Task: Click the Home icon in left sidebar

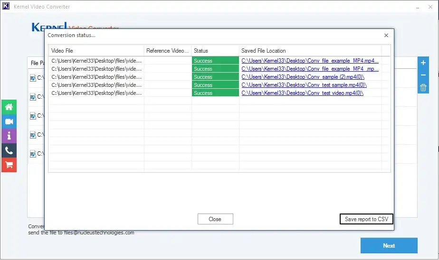Action: click(x=9, y=107)
